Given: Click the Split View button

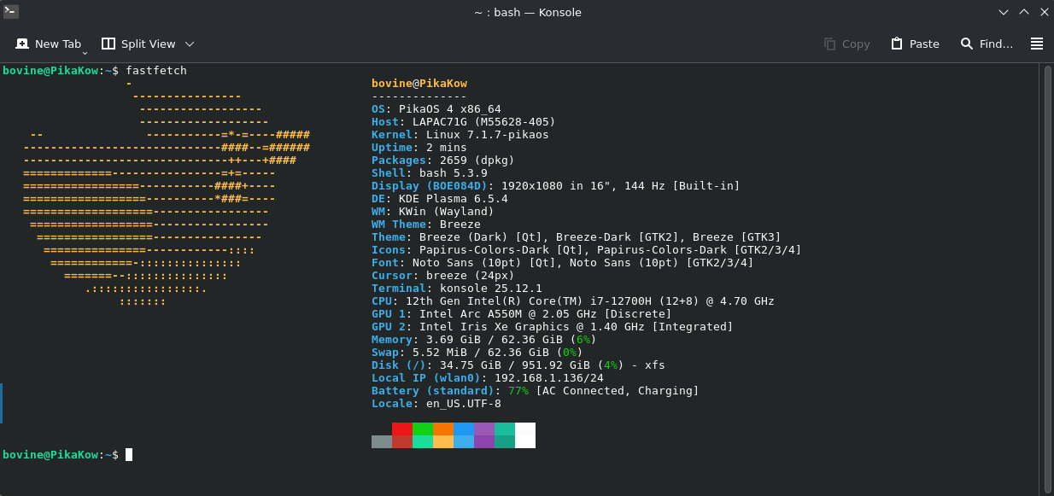Looking at the screenshot, I should pyautogui.click(x=138, y=44).
